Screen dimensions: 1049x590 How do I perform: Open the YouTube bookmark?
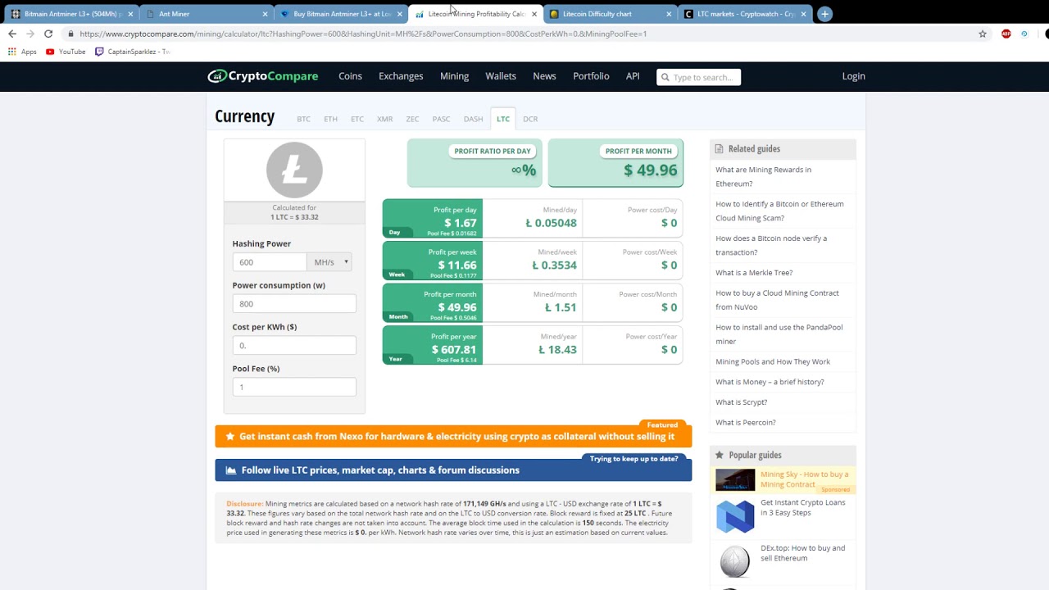coord(66,52)
